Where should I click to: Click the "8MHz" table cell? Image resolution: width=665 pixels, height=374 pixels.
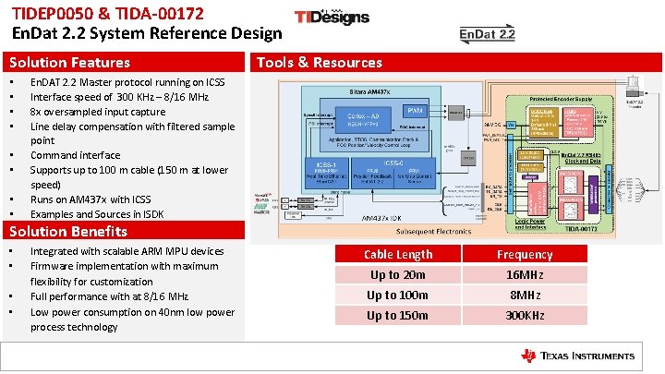[x=525, y=296]
